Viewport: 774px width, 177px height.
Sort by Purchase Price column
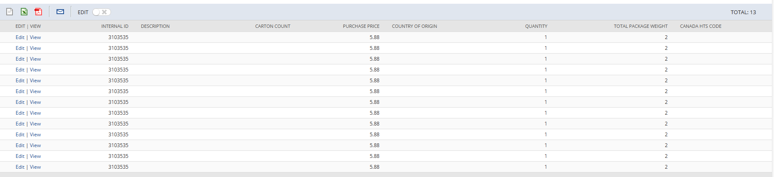coord(361,26)
